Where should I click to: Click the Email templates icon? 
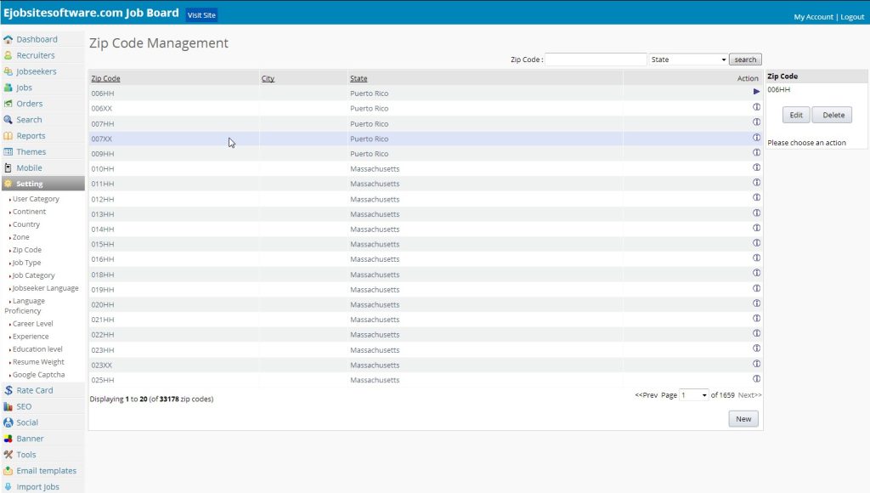(8, 471)
